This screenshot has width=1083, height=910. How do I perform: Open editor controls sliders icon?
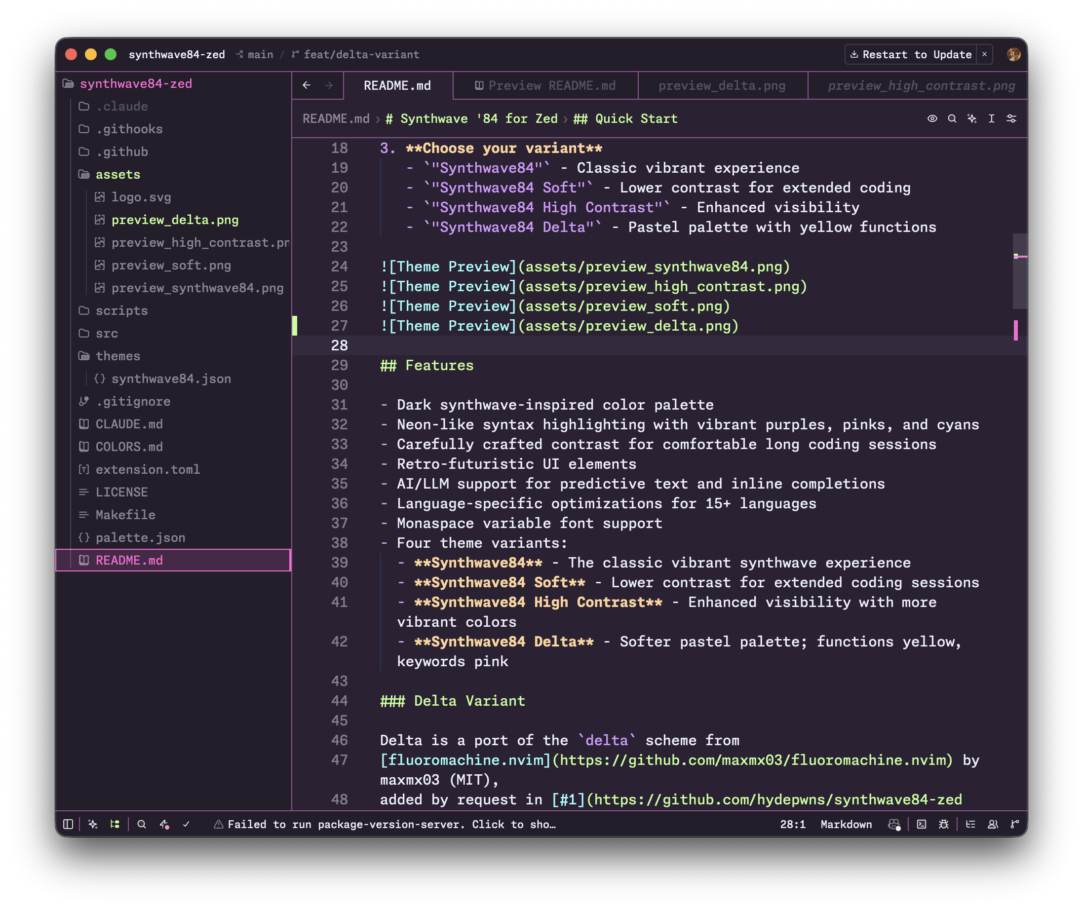pyautogui.click(x=1011, y=118)
